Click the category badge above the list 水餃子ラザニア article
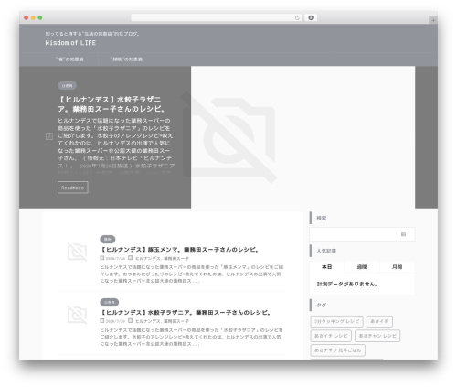 [110, 302]
